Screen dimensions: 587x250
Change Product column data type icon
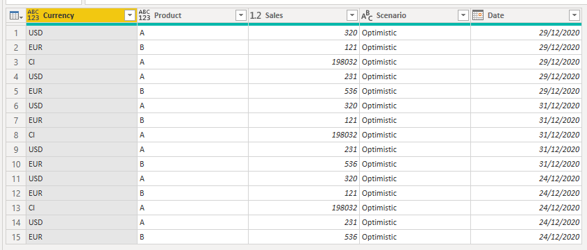click(144, 15)
